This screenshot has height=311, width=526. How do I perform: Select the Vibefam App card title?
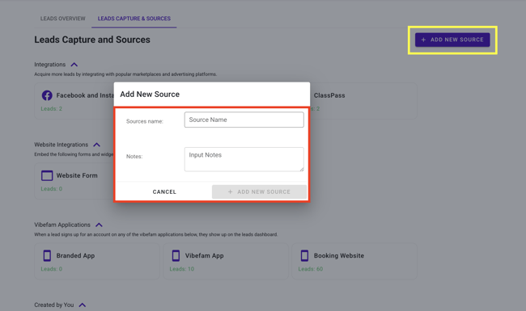(204, 256)
